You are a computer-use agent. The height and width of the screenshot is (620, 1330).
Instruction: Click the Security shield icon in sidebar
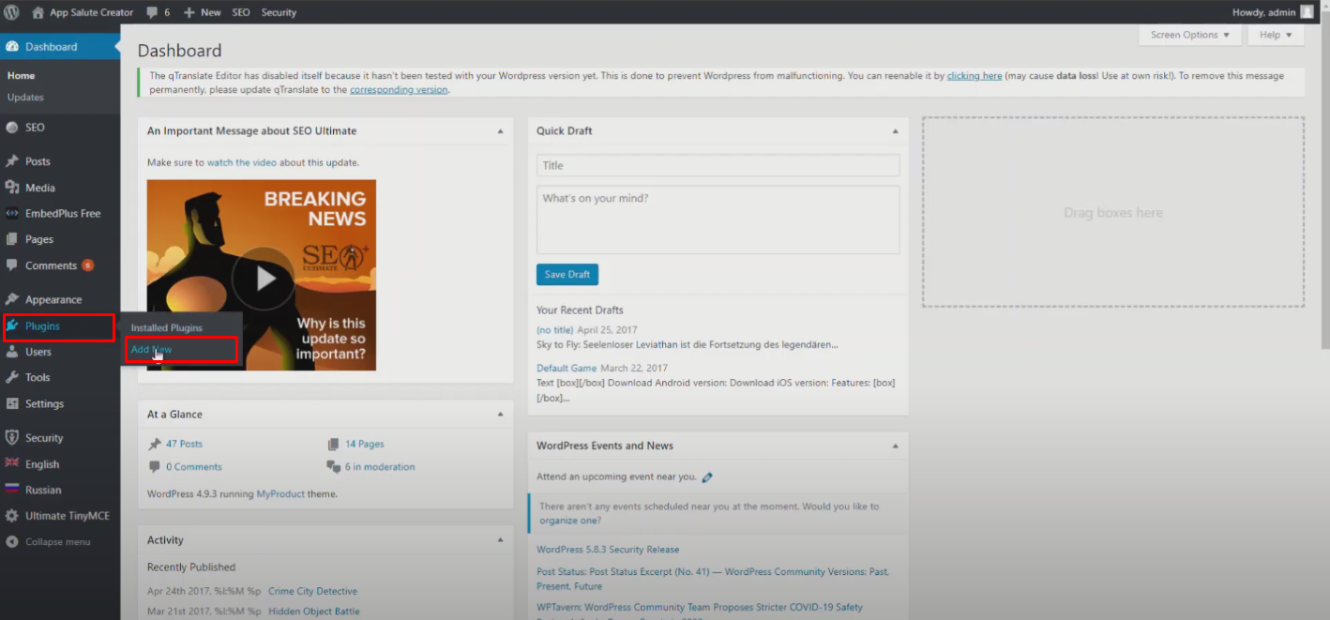[x=12, y=438]
